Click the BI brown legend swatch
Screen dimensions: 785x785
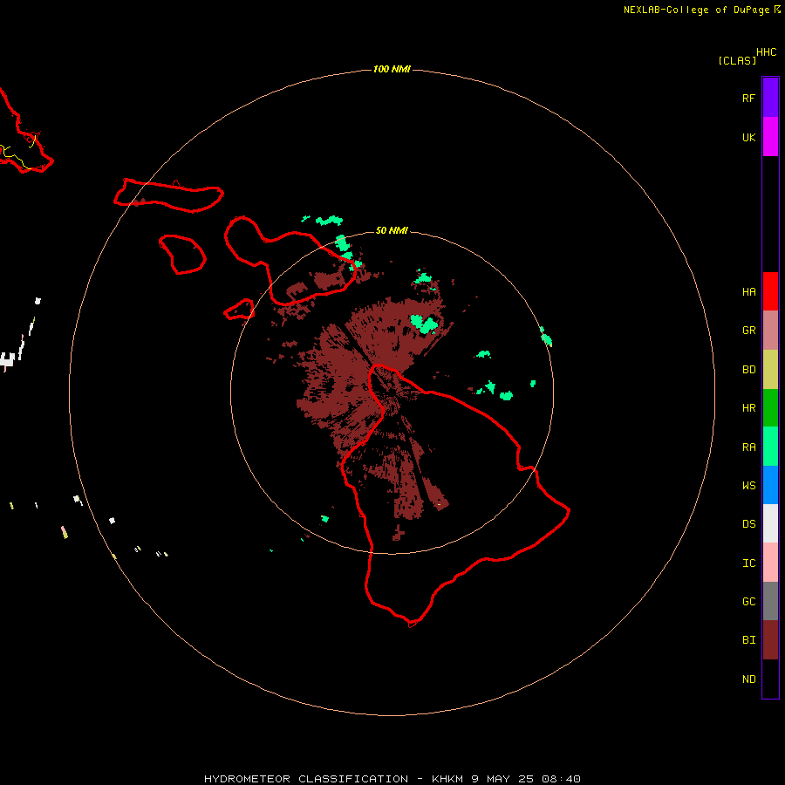(x=770, y=640)
